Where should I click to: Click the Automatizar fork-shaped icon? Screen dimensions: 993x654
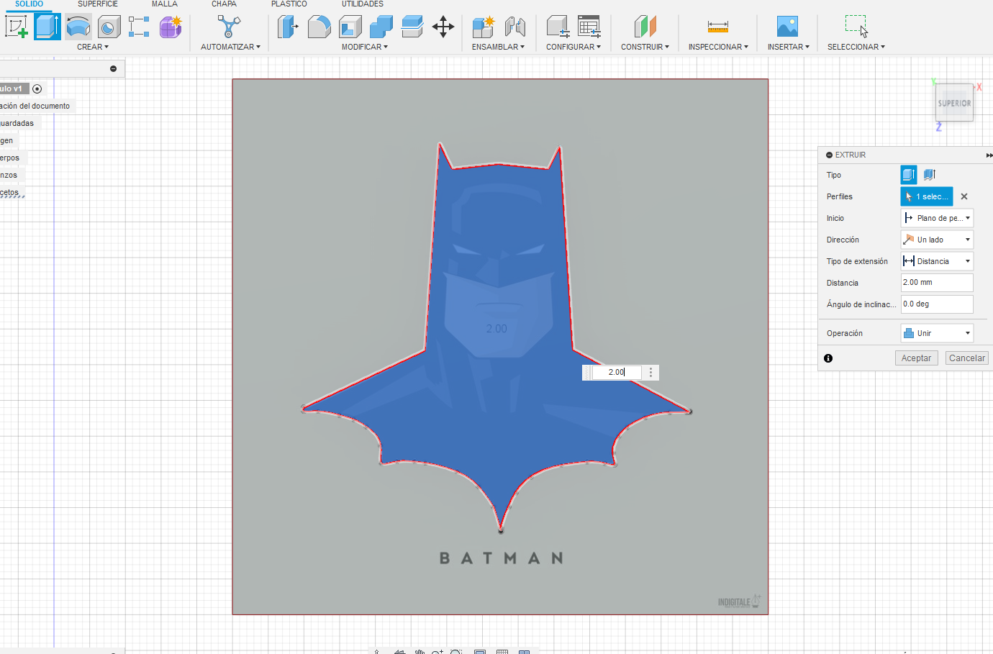pos(229,27)
